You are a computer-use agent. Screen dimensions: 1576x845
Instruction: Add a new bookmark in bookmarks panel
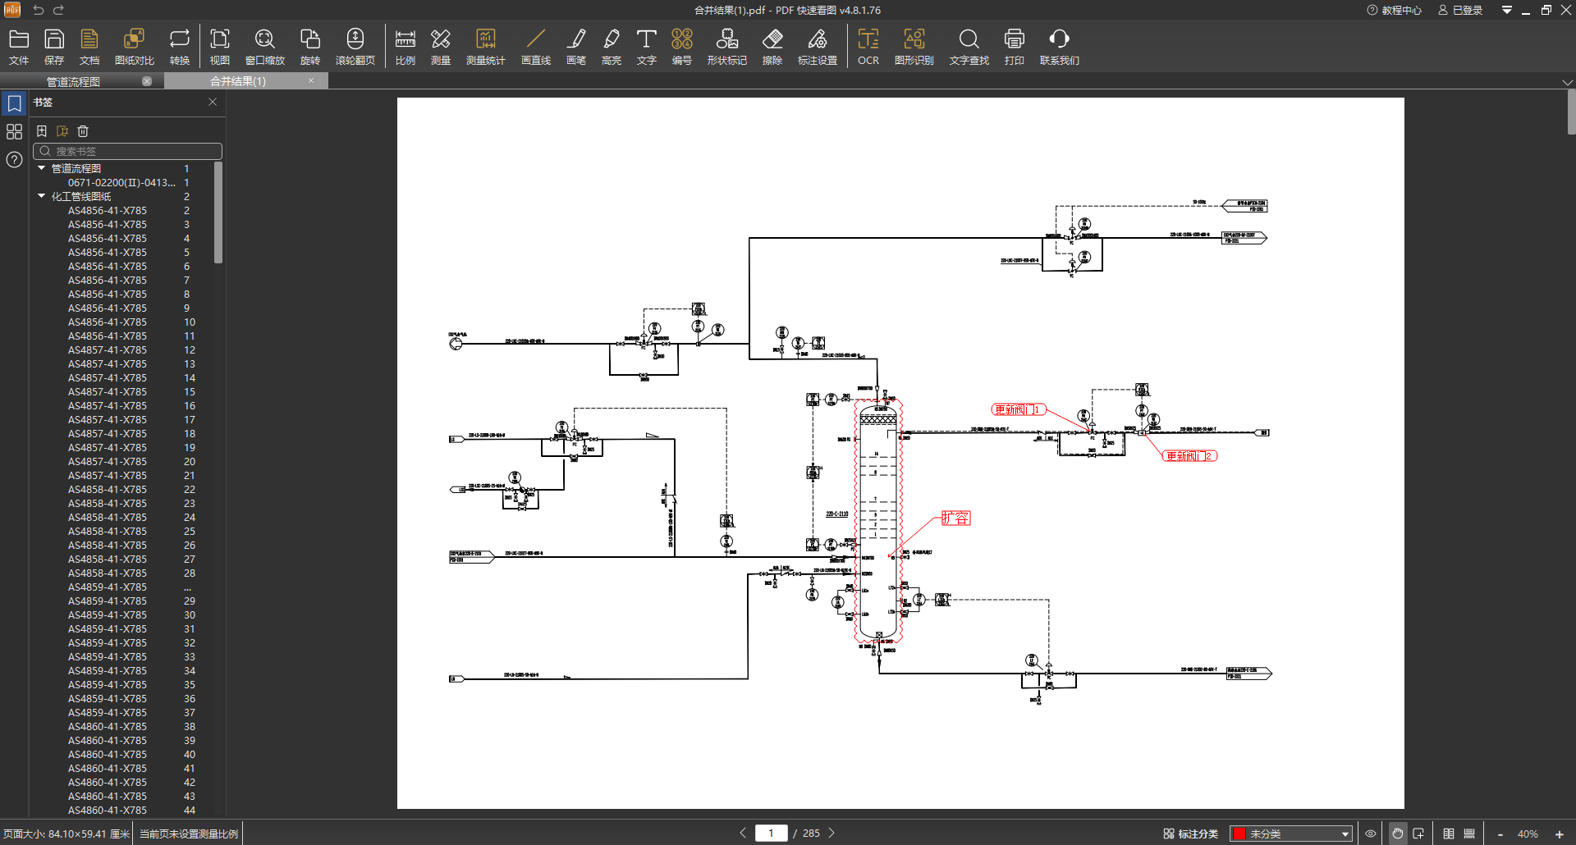[42, 131]
